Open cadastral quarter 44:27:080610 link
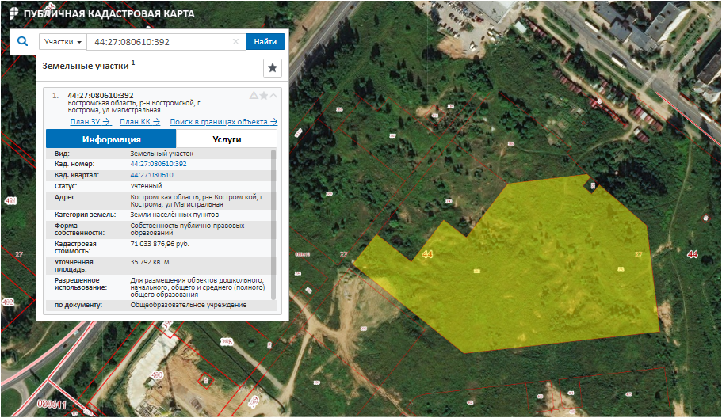 (151, 175)
